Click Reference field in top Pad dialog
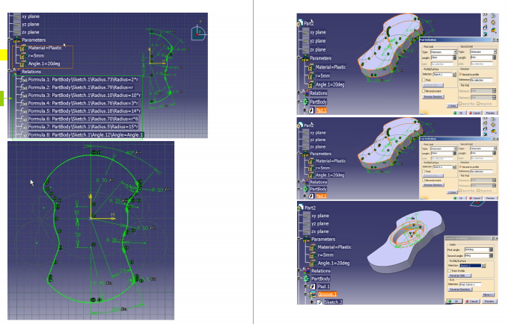The width and height of the screenshot is (508, 324). pyautogui.click(x=482, y=80)
